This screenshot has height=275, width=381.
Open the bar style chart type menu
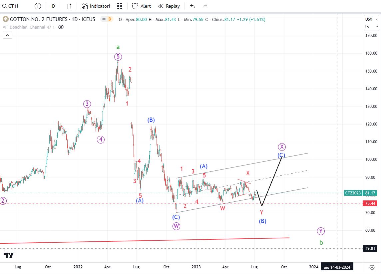pos(69,6)
